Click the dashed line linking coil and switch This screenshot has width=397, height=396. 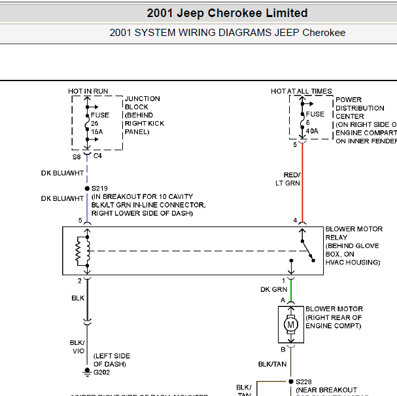coord(198,251)
